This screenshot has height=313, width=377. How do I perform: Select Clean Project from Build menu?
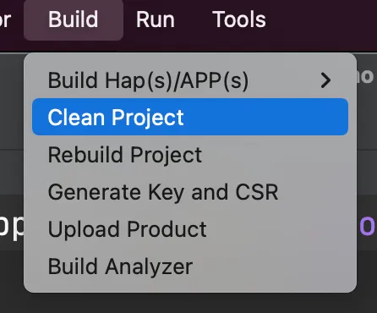[x=190, y=117]
